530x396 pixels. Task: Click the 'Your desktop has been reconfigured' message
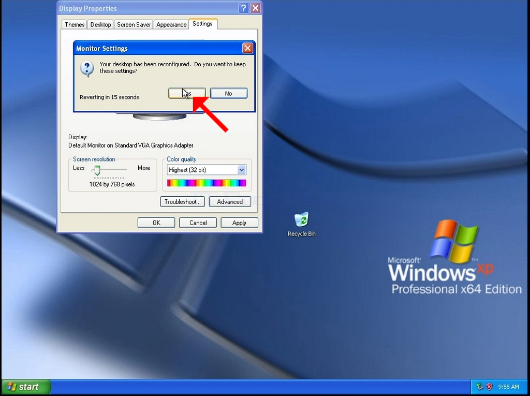coord(173,68)
